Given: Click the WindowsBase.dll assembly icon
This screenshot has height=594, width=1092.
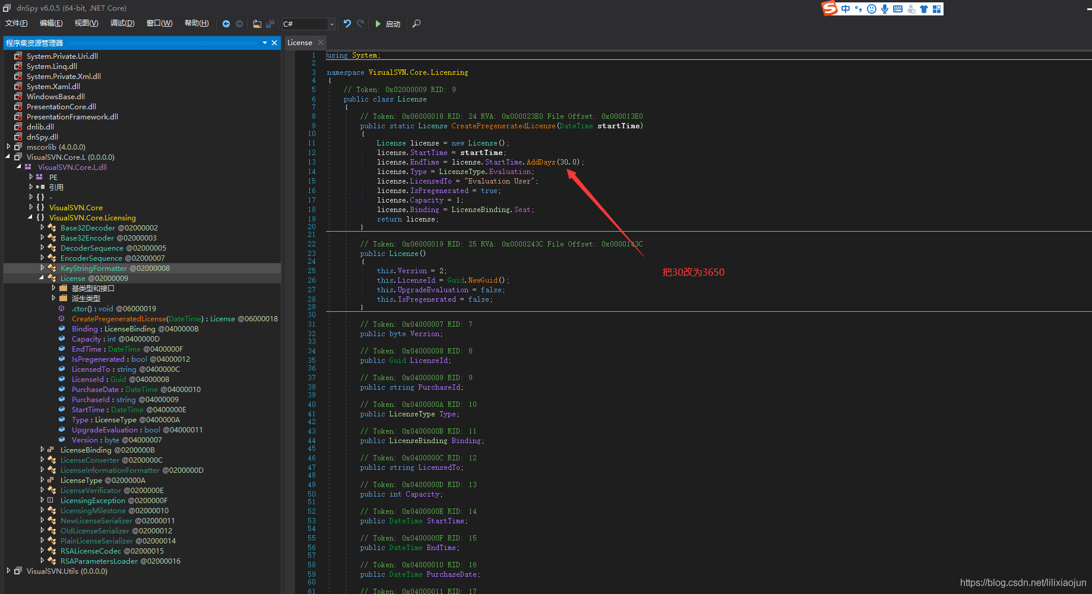Looking at the screenshot, I should tap(18, 96).
